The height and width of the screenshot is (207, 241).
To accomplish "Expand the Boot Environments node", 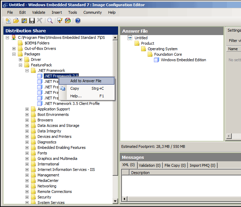I will click(x=27, y=115).
